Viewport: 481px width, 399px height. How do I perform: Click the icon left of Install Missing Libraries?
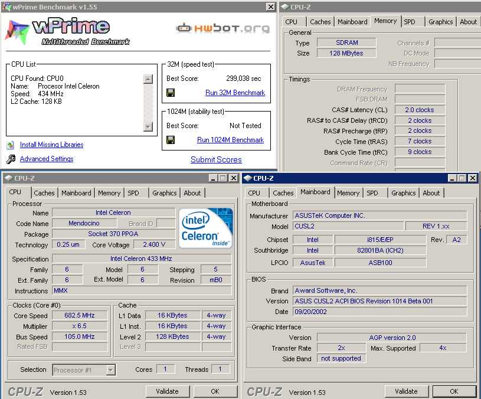click(x=11, y=145)
